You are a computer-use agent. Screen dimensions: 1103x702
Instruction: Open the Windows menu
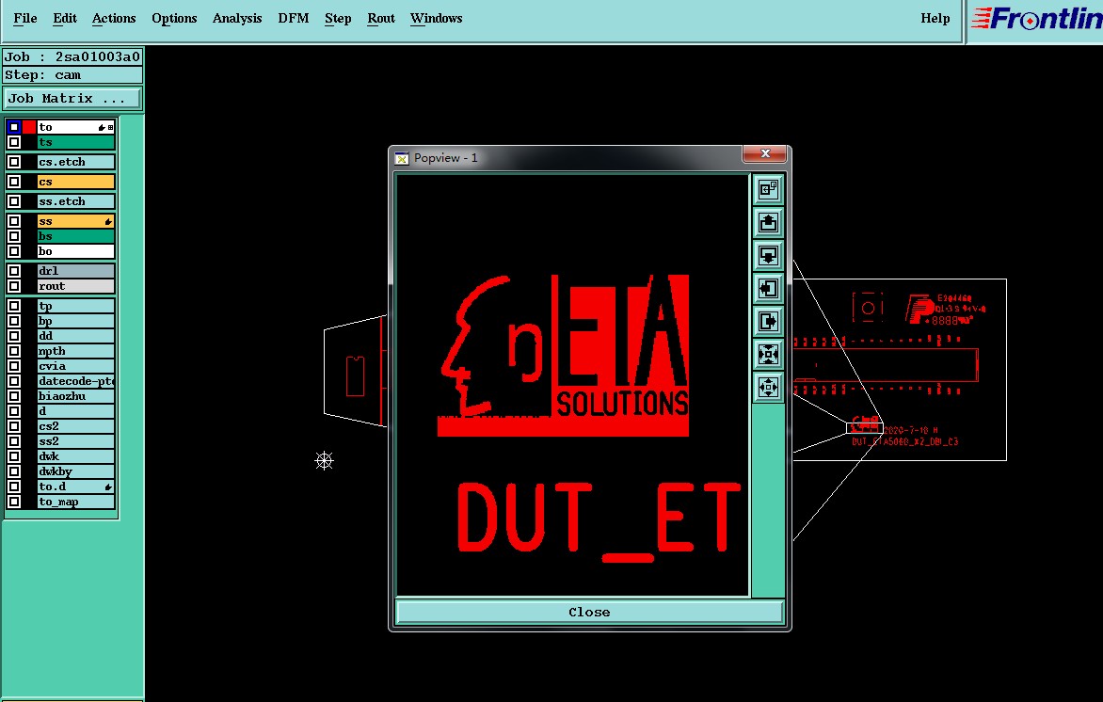tap(436, 18)
